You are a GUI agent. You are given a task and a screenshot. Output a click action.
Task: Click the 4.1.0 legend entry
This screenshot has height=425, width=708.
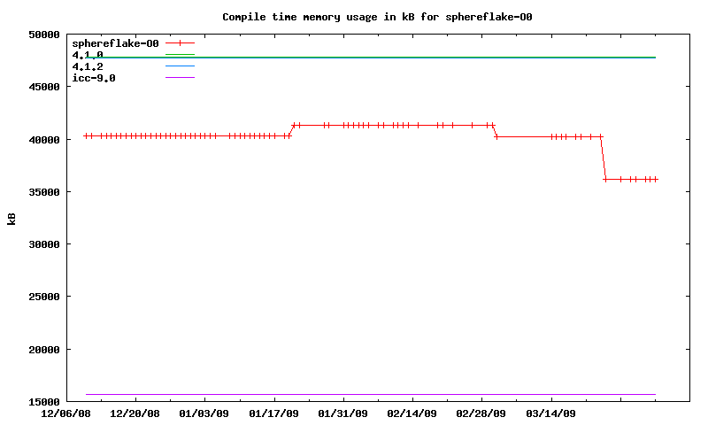88,55
